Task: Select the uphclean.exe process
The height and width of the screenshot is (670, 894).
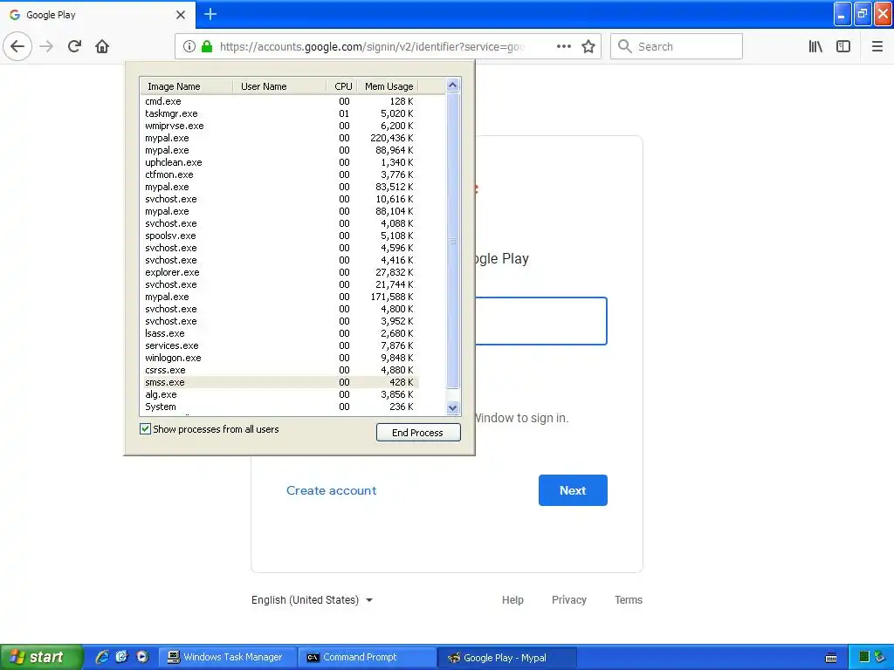Action: click(x=279, y=162)
